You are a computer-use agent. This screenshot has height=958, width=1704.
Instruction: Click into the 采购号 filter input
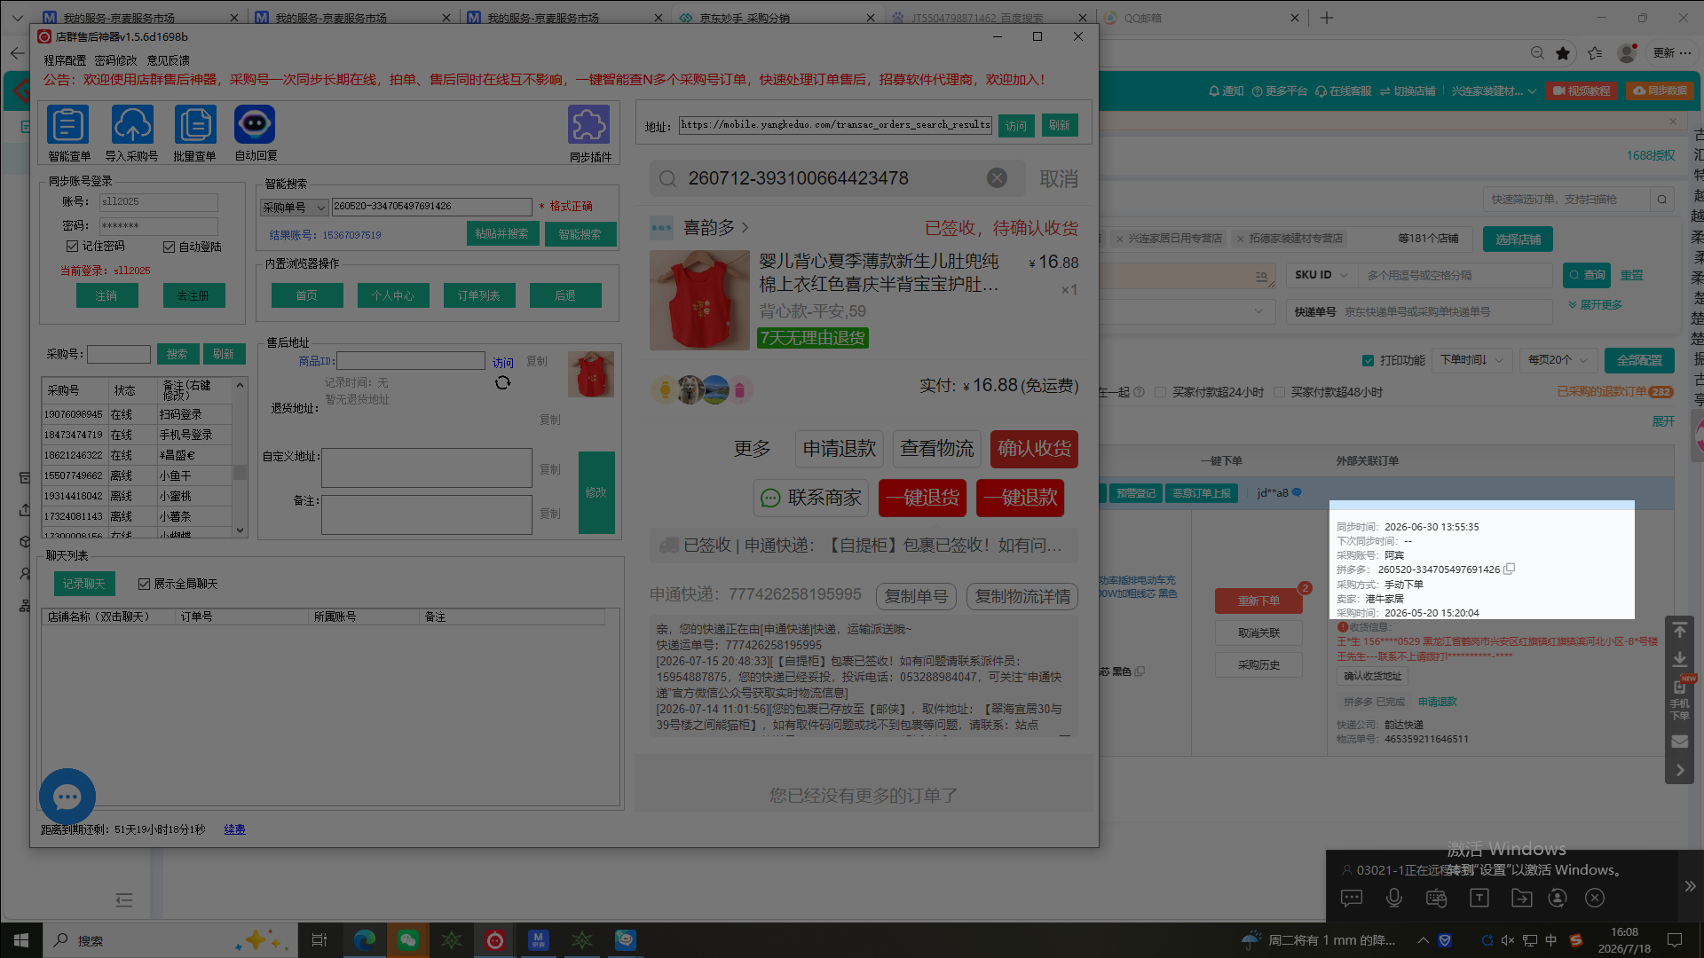tap(119, 355)
